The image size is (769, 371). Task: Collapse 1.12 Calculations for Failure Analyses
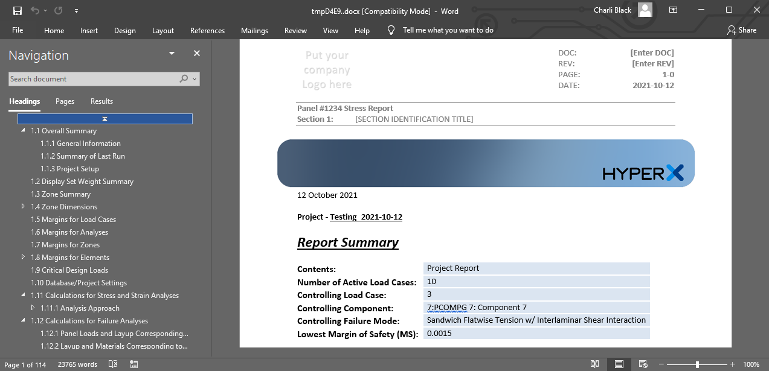click(x=23, y=320)
